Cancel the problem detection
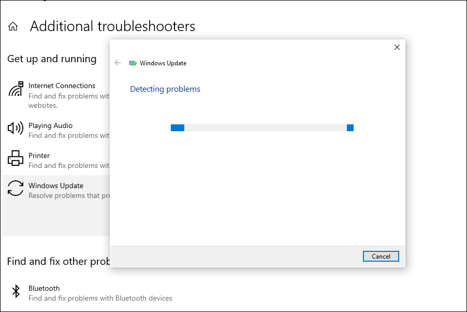Screen dimensions: 467x312 (381, 256)
